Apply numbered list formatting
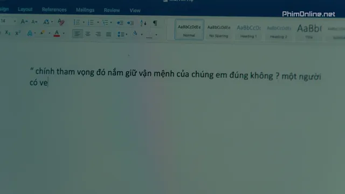This screenshot has height=194, width=345. pos(91,22)
